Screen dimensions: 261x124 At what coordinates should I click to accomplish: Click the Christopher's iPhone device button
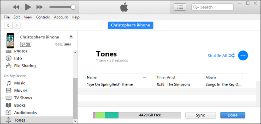(130, 25)
